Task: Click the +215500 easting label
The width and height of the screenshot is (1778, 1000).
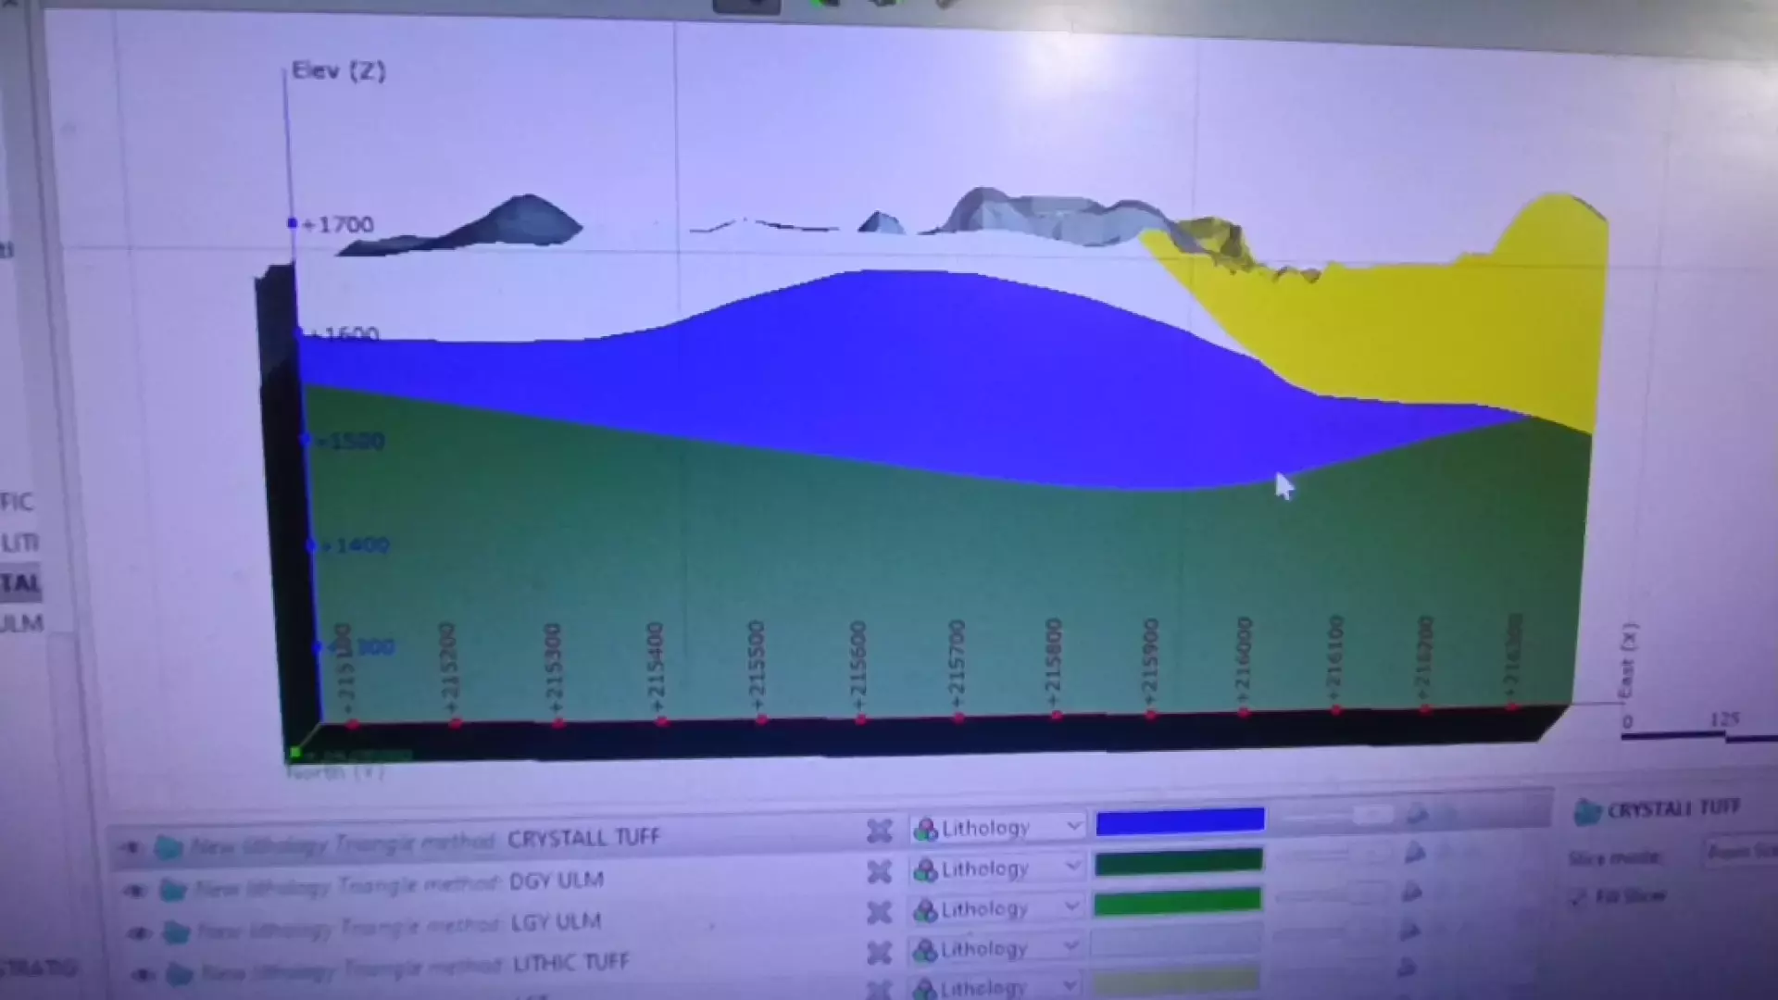Action: coord(757,667)
